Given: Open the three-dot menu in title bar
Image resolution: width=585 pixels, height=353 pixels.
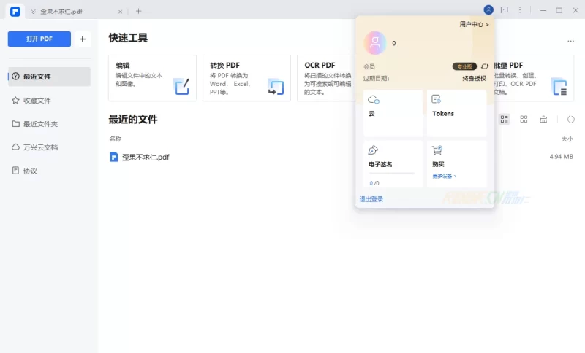Looking at the screenshot, I should 520,10.
